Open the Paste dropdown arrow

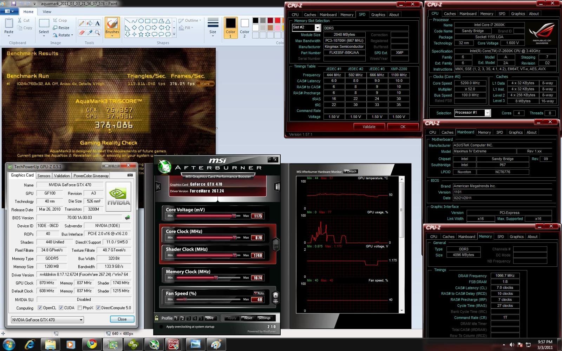[9, 37]
